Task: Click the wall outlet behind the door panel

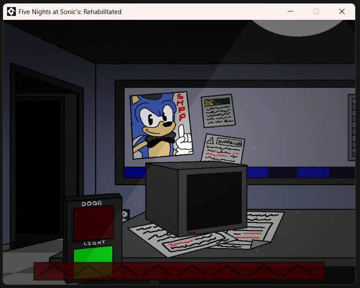Action: pos(125,215)
